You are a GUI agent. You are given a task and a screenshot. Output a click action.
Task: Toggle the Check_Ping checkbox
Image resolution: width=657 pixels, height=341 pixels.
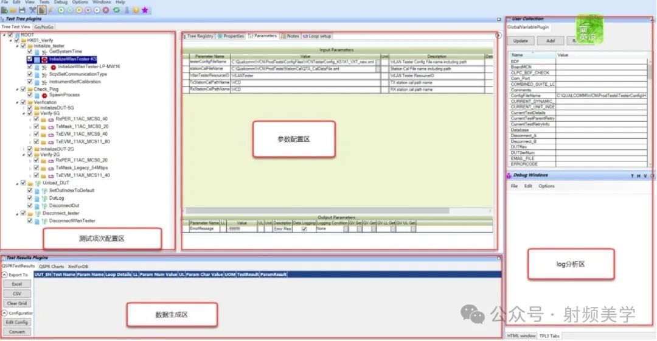(x=23, y=90)
